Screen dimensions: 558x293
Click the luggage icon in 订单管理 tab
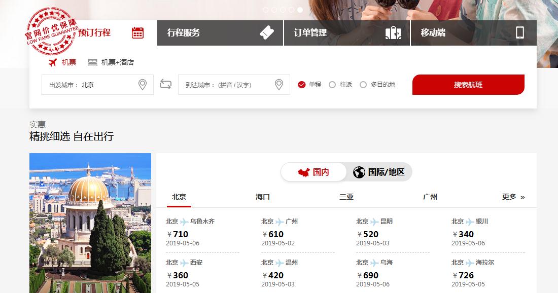tap(393, 32)
